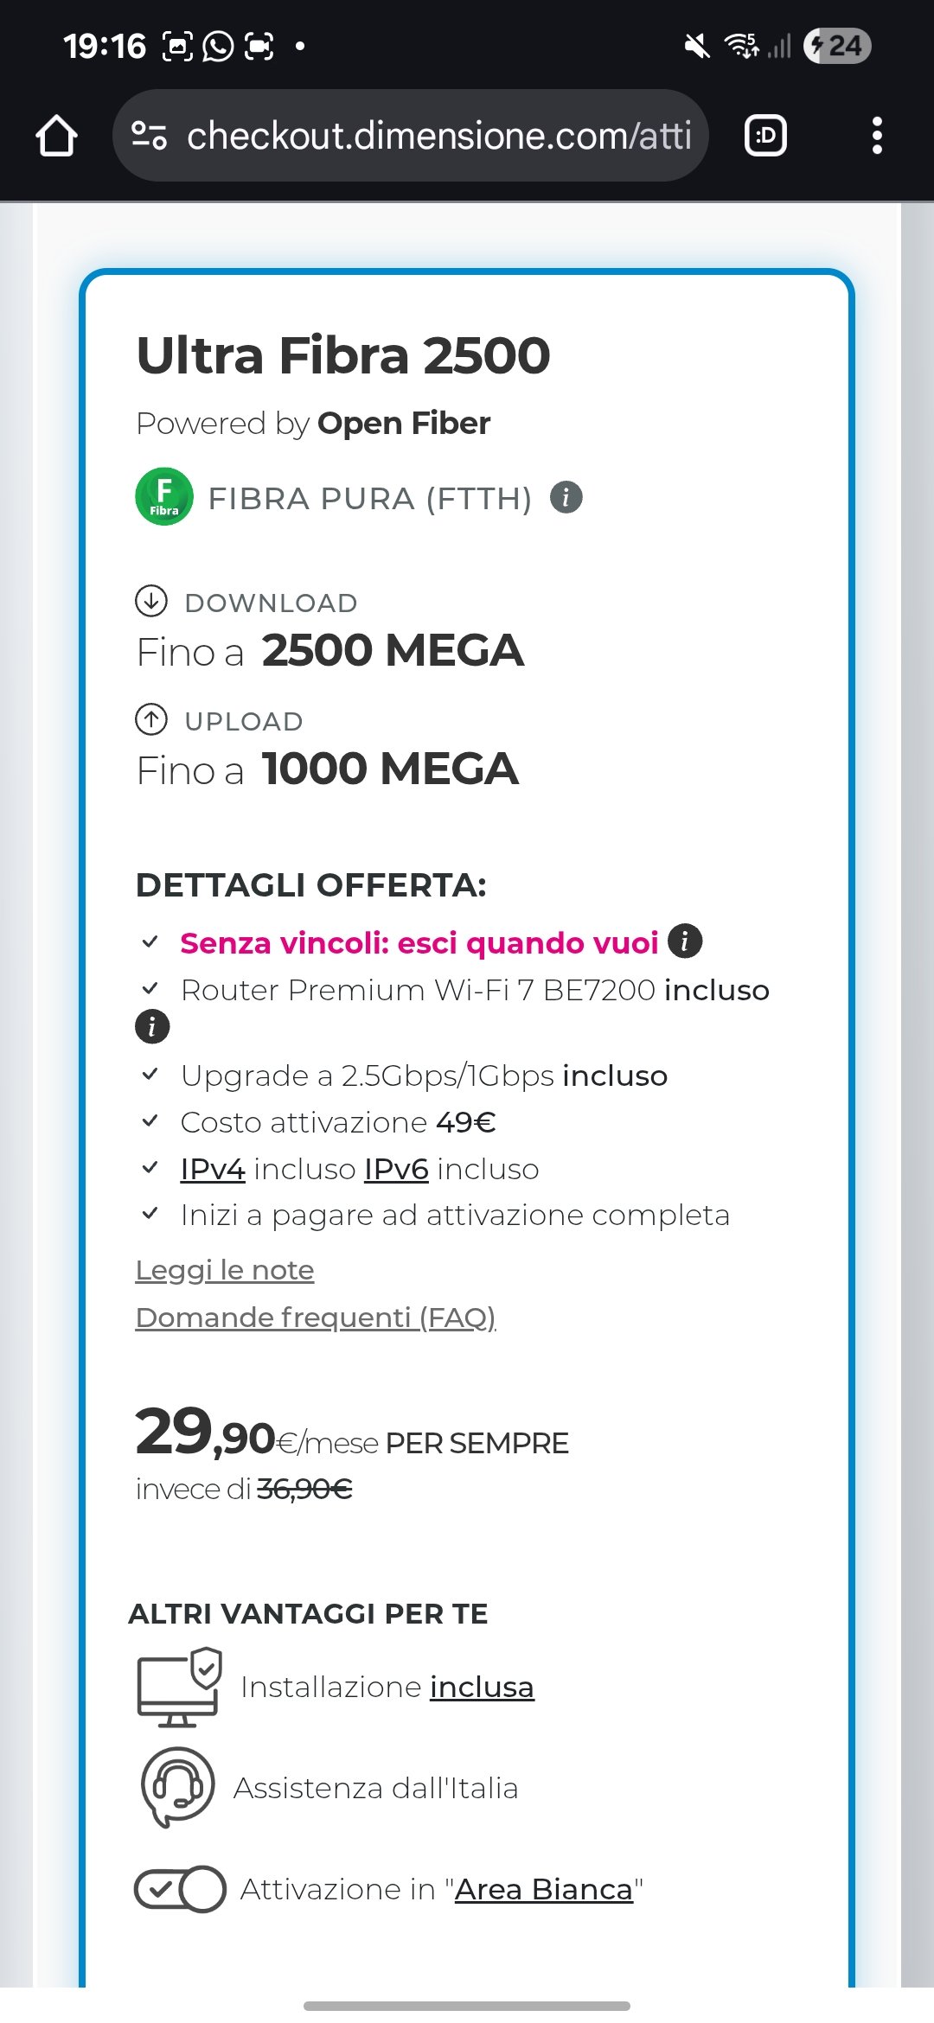Screen dimensions: 934x2023
Task: Tap the upload arrow icon
Action: coord(151,719)
